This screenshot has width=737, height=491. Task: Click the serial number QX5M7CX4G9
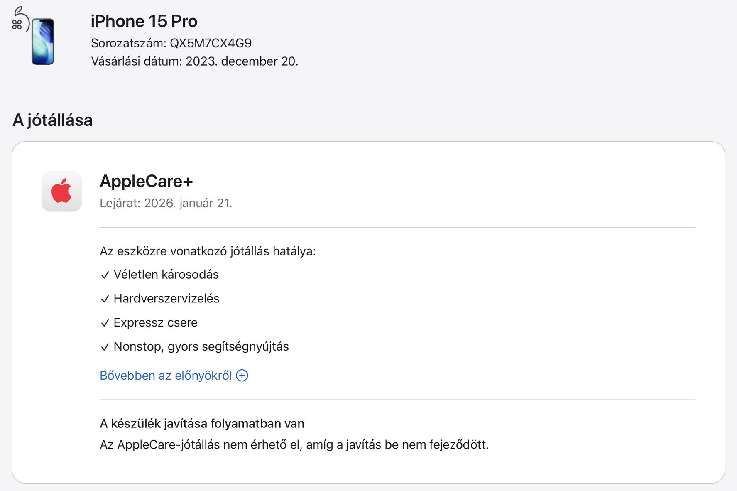click(x=211, y=43)
